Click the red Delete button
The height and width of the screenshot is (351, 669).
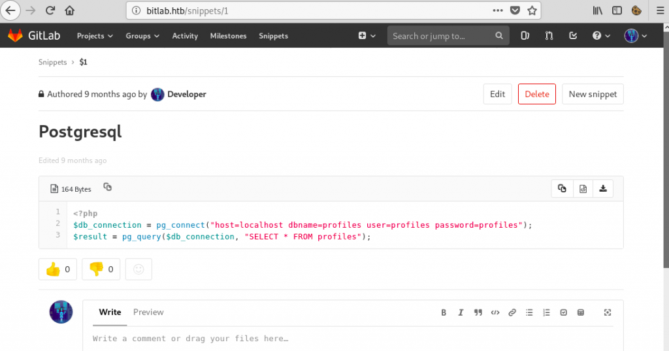537,94
